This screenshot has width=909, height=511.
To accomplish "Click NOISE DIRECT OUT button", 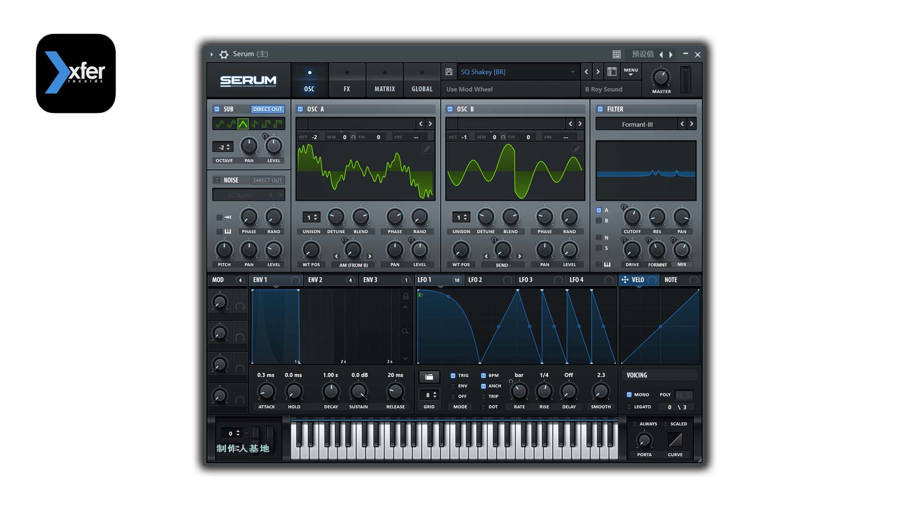I will [267, 180].
